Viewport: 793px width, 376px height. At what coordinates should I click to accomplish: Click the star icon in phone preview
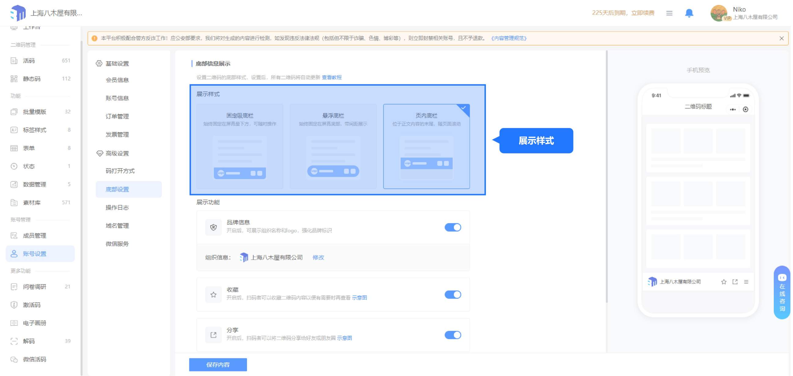pos(724,282)
